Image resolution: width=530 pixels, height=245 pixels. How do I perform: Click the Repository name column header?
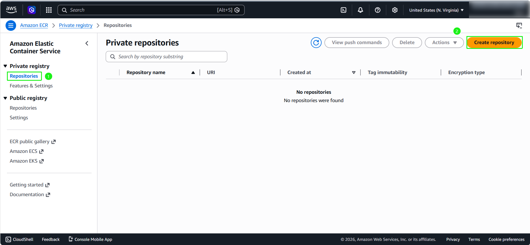tap(146, 72)
